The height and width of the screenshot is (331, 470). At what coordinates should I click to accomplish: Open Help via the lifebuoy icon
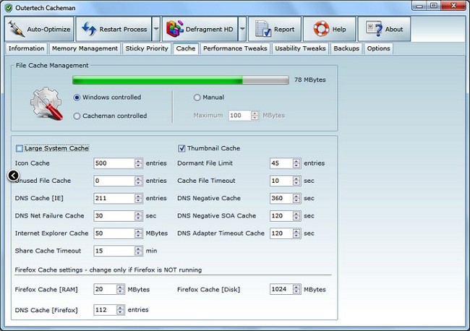click(320, 30)
